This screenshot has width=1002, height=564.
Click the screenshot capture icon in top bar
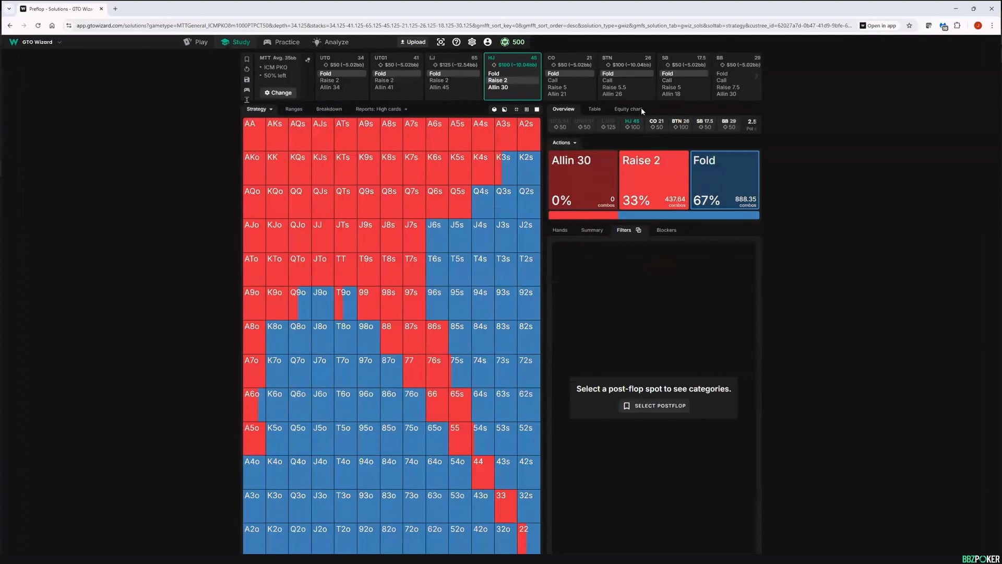[440, 42]
